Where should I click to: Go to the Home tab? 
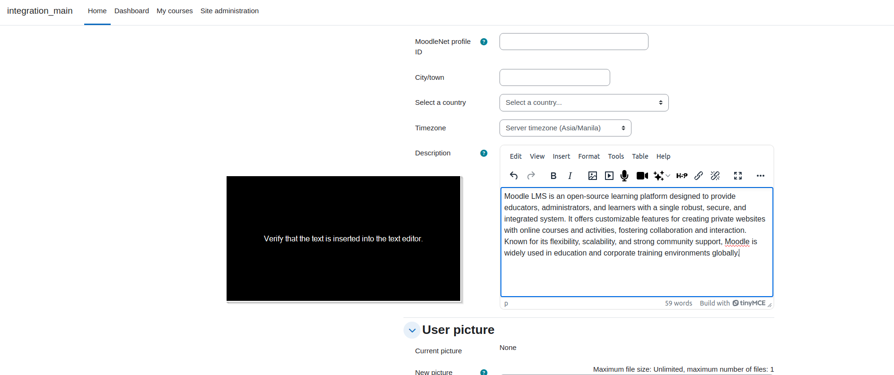(x=97, y=11)
